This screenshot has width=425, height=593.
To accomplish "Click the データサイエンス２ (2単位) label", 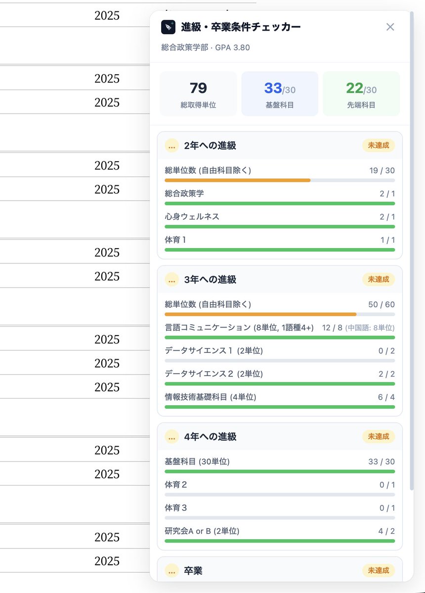I will pos(213,374).
